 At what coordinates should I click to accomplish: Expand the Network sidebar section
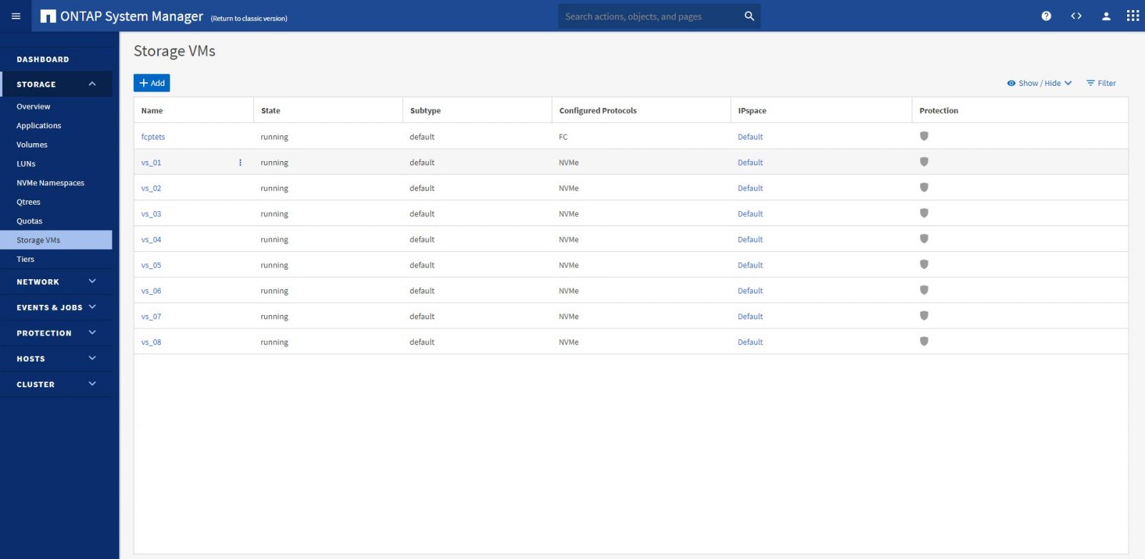[92, 281]
